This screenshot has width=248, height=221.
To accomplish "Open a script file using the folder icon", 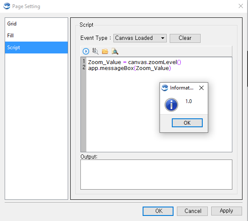I will tap(105, 51).
